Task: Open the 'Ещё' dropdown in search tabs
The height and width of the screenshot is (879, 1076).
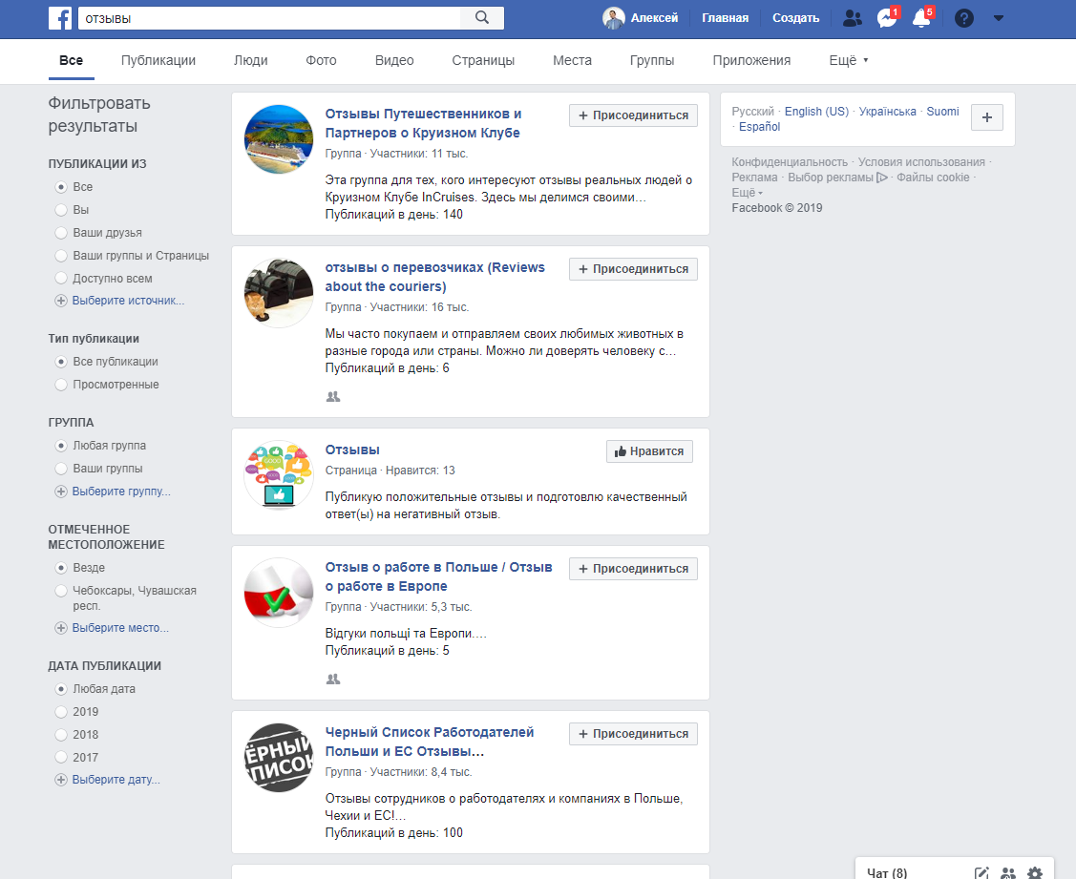Action: [x=847, y=59]
